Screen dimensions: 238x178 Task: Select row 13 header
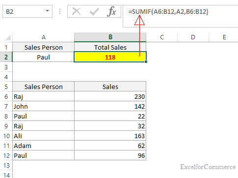[6, 165]
